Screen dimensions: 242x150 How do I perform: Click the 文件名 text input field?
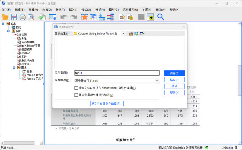[x=117, y=73]
